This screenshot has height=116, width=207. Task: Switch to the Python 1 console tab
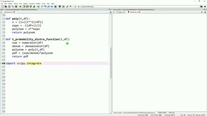(x=120, y=12)
